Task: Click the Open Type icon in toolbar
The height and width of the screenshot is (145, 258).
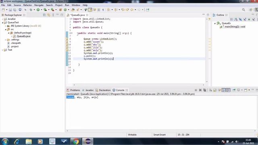Action: coord(73,10)
